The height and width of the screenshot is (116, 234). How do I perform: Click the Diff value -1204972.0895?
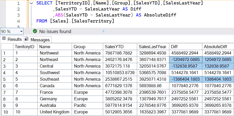click(x=186, y=59)
